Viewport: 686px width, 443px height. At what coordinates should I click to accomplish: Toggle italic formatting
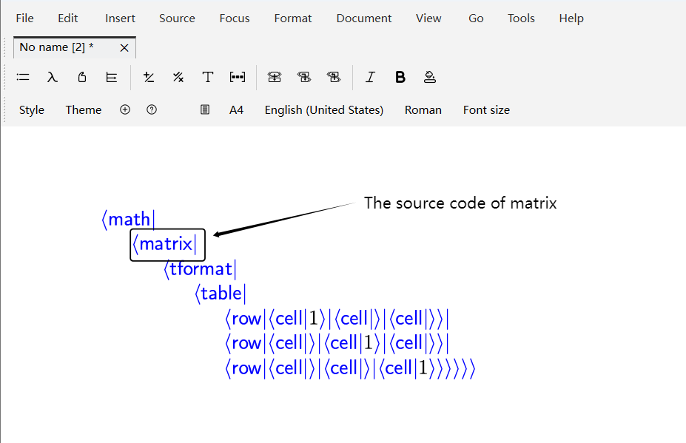tap(370, 77)
